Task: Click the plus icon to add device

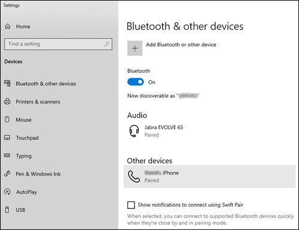Action: (x=135, y=48)
